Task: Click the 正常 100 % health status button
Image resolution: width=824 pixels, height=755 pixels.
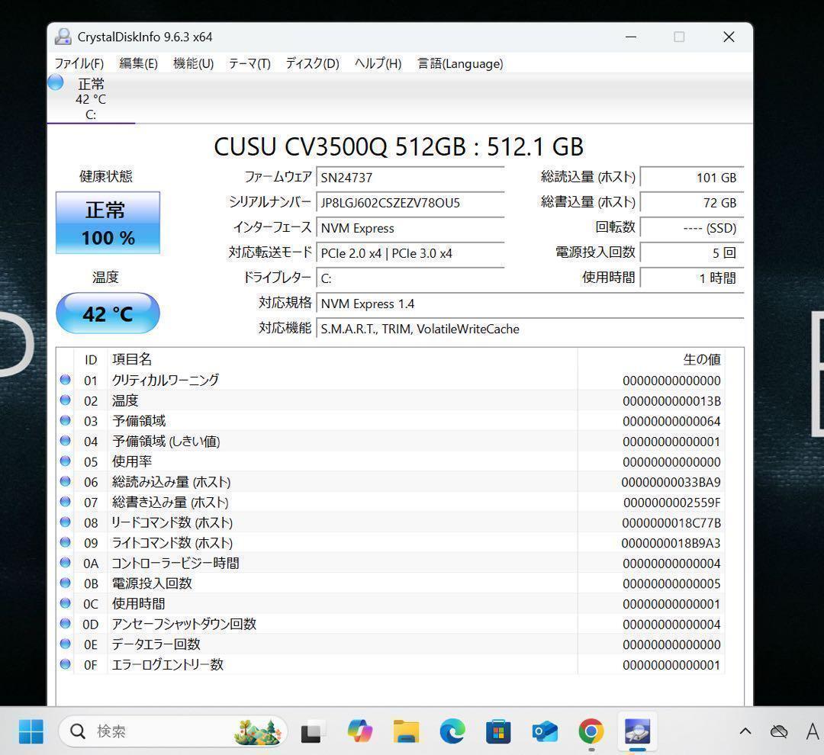Action: (108, 223)
